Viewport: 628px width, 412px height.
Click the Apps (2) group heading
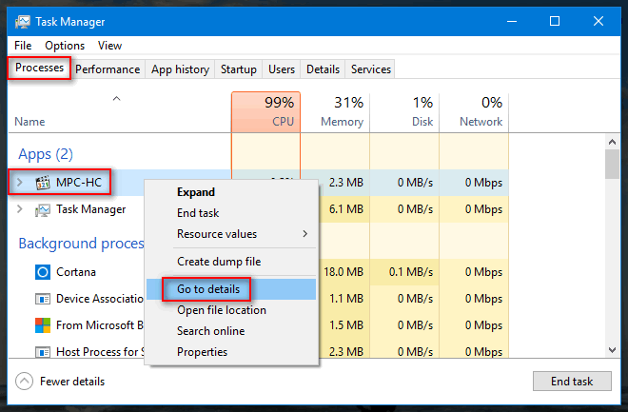coord(46,154)
